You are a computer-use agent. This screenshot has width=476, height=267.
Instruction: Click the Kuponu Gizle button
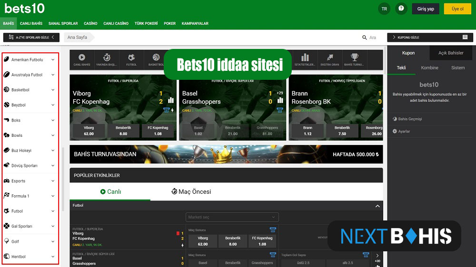(430, 37)
